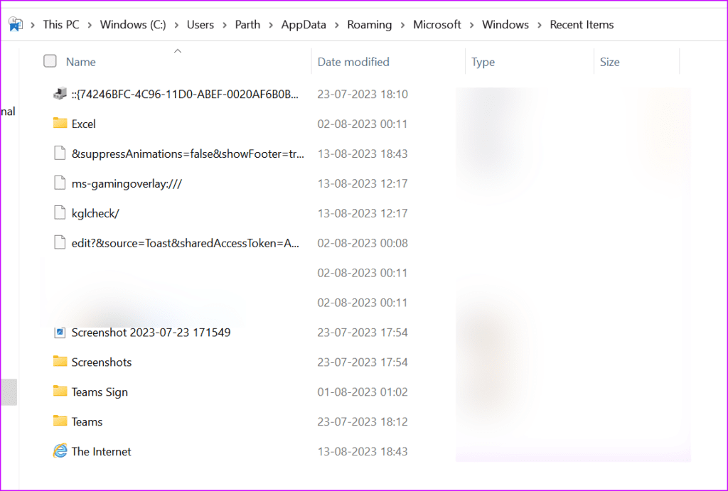Click the device icon on the 74246BFC item
The image size is (728, 491).
pos(60,94)
